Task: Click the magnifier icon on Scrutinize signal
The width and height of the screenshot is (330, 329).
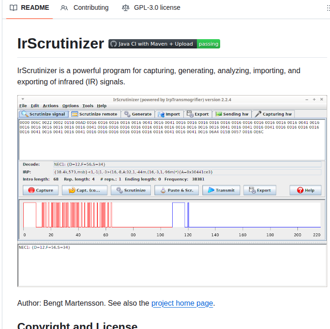Action: tap(25, 114)
